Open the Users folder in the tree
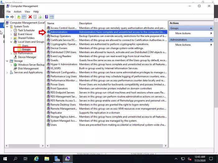 pyautogui.click(x=25, y=45)
